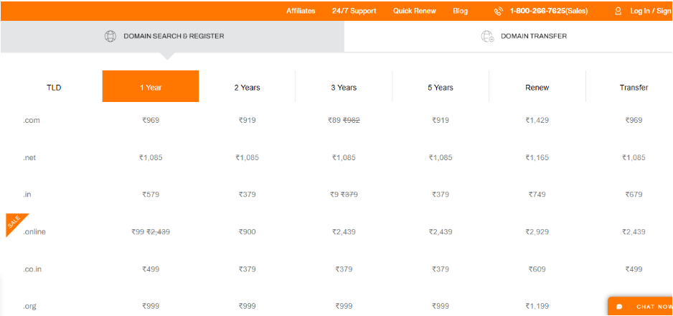673x316 pixels.
Task: Click .net 1 Year price ₹1,085
Action: point(151,157)
